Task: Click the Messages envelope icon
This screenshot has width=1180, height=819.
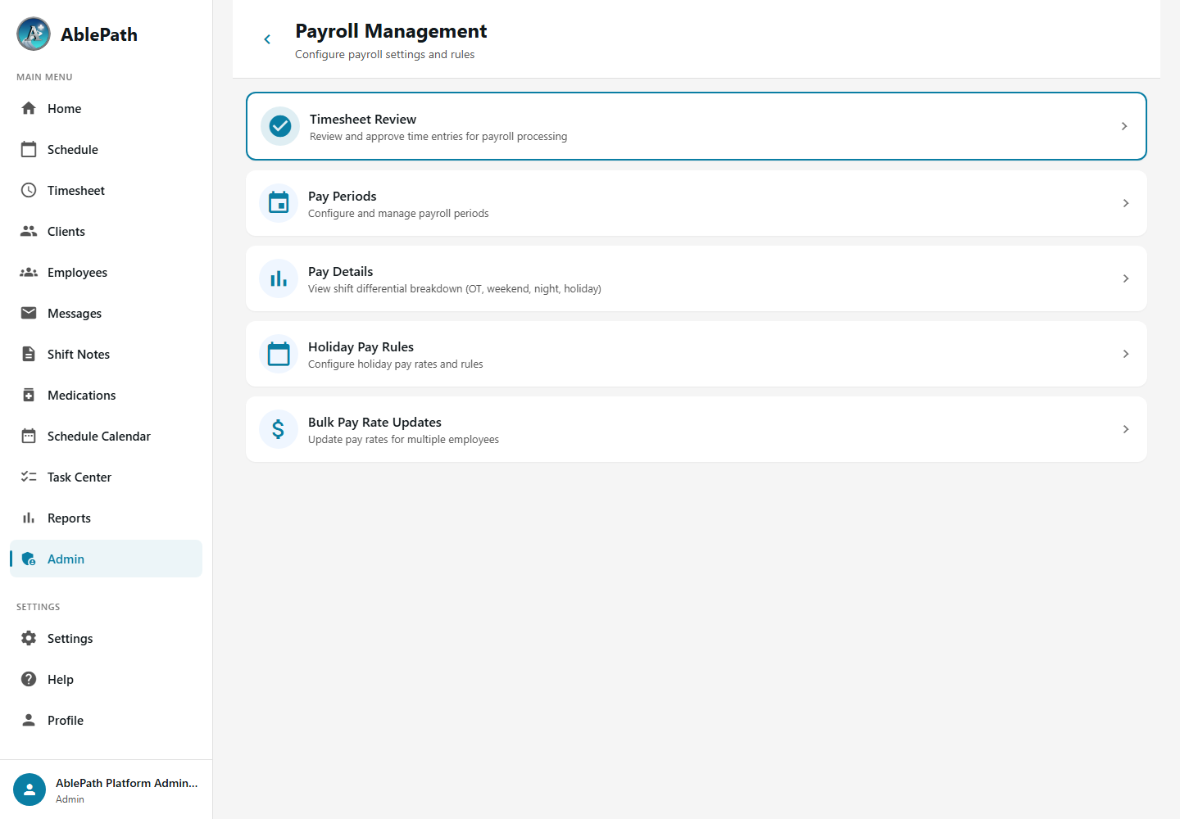Action: click(29, 313)
